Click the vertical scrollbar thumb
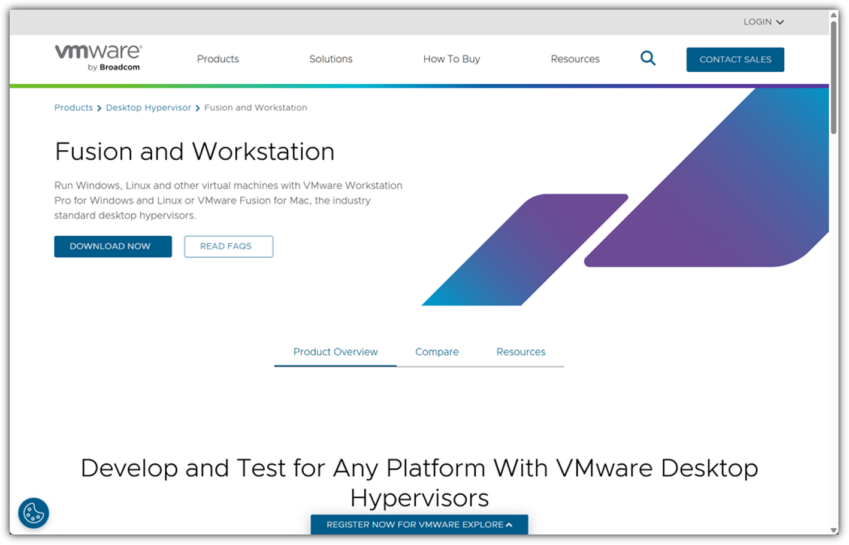This screenshot has width=849, height=545. [833, 78]
